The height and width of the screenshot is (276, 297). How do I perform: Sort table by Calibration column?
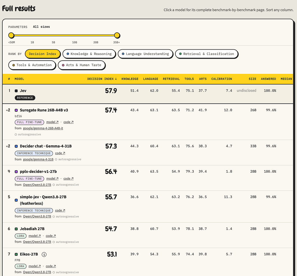(222, 79)
